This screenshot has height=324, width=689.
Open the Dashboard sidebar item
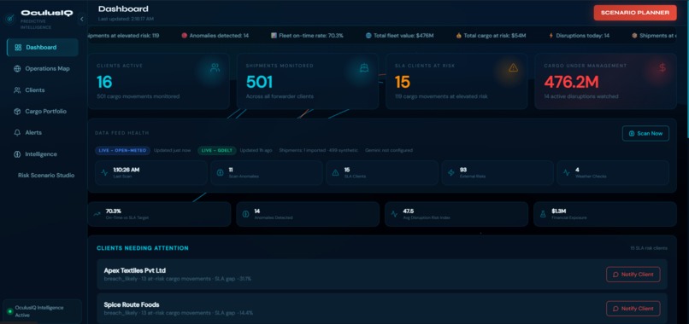click(x=43, y=48)
